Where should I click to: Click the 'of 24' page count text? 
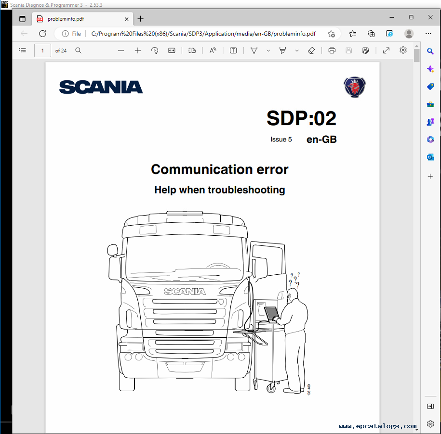61,51
